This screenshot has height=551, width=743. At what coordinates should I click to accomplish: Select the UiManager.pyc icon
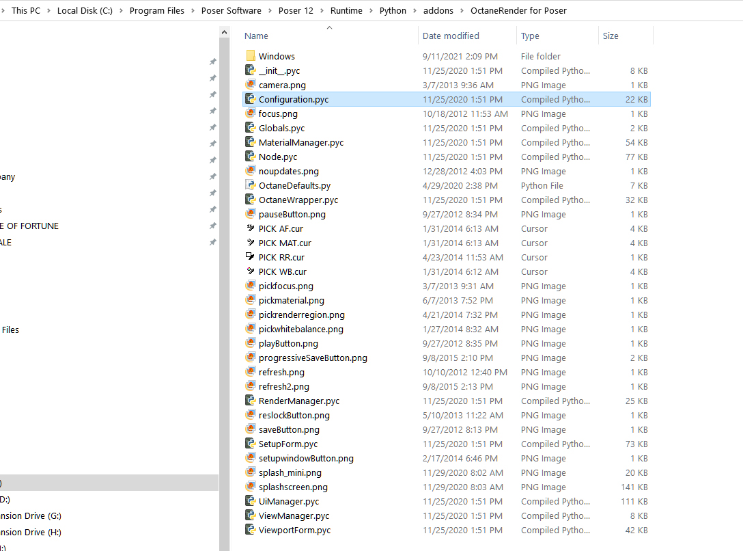coord(251,501)
